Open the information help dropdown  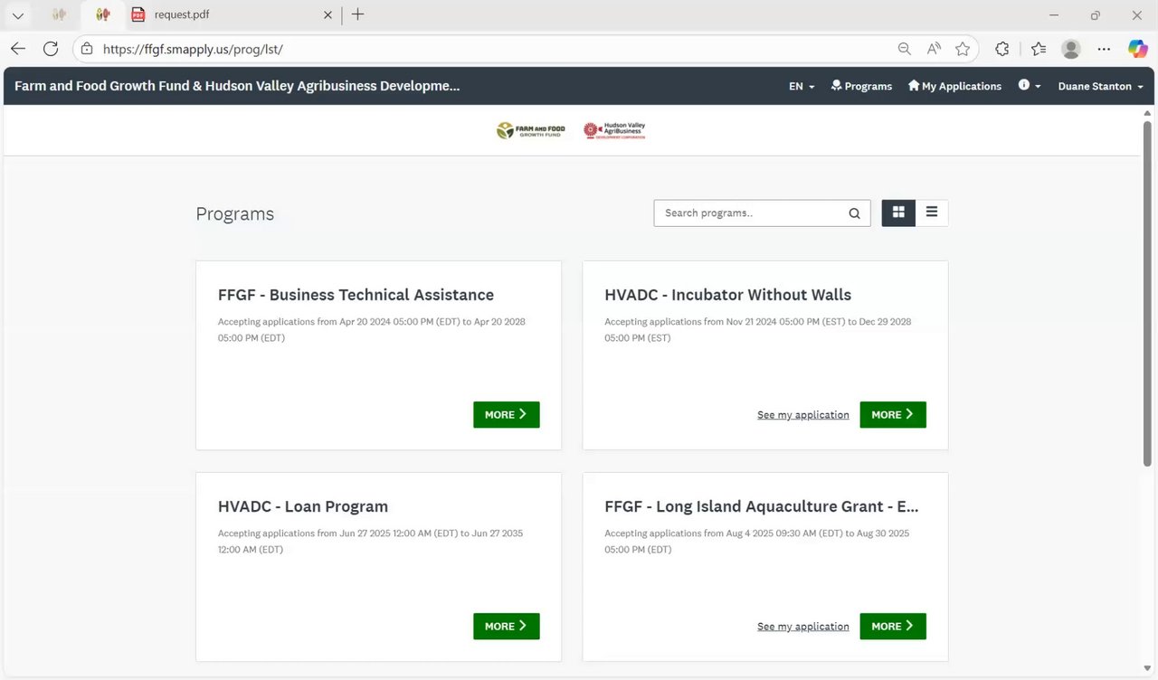[x=1030, y=86]
